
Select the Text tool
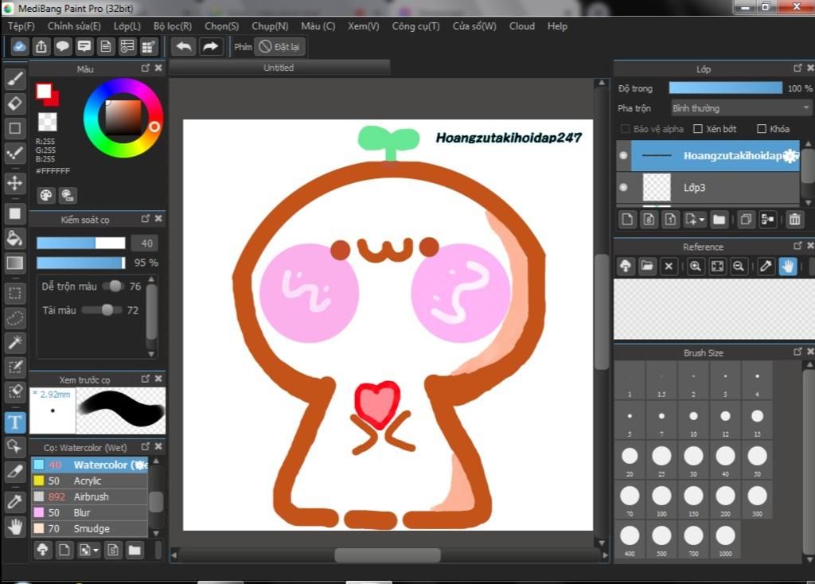[x=15, y=422]
